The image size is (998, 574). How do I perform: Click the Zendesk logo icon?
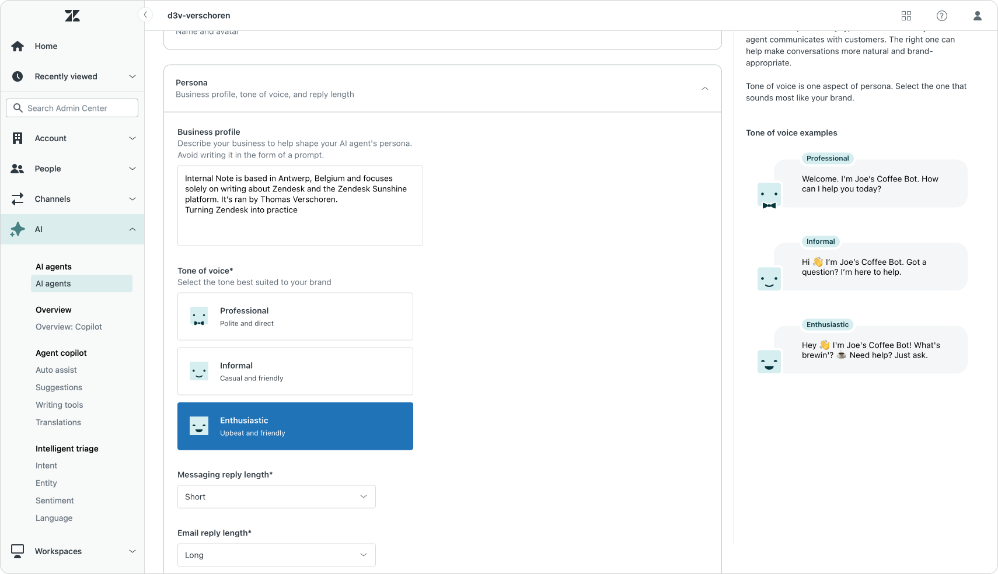72,16
